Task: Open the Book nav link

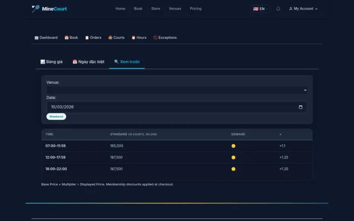Action: [138, 9]
